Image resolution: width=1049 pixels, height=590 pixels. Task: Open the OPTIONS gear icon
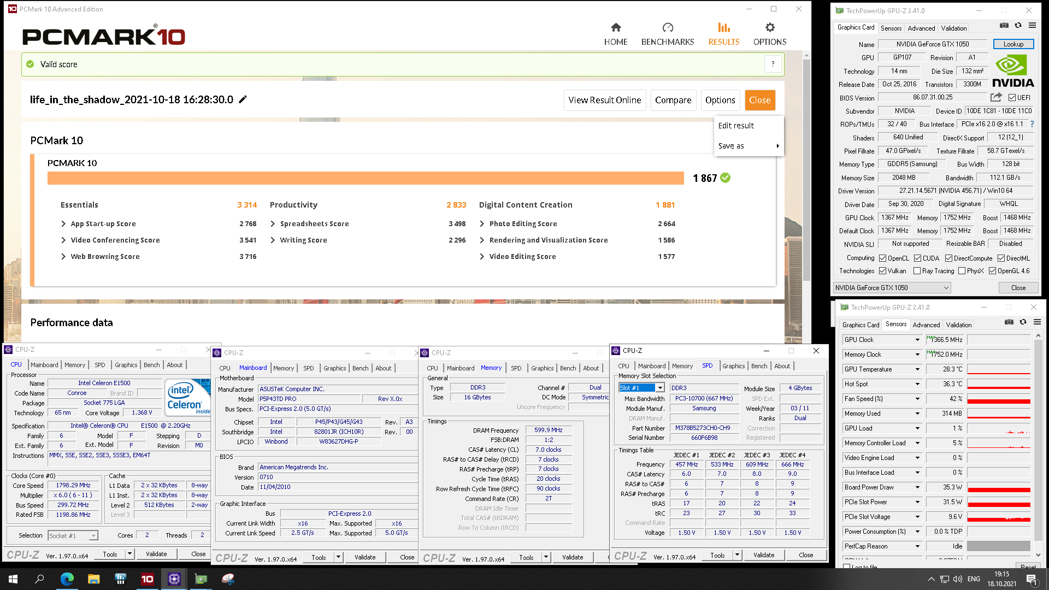pos(770,27)
